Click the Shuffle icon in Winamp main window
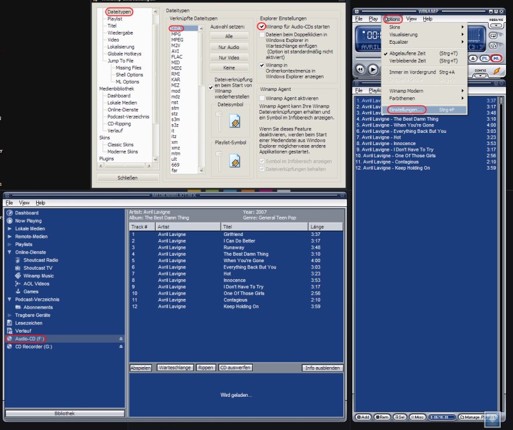This screenshot has height=430, width=513. click(493, 45)
